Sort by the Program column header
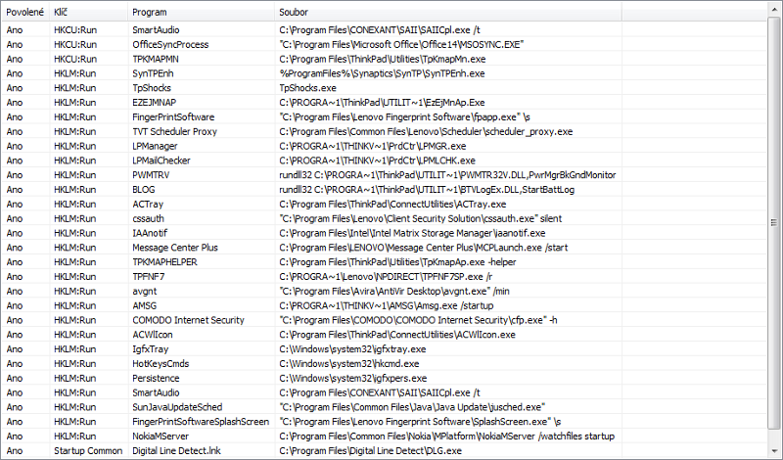Screen dimensions: 783x460 202,12
